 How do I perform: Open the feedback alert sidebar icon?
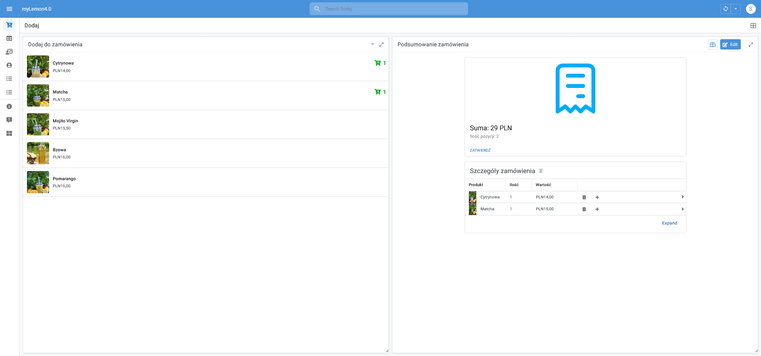pyautogui.click(x=9, y=120)
